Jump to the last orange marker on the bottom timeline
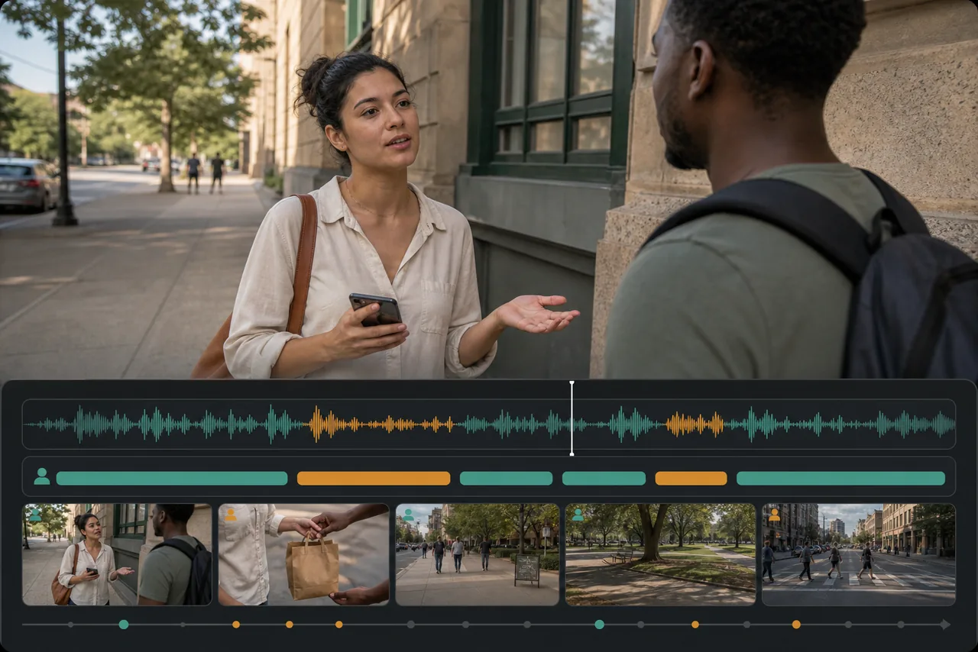Screen dimensions: 978x652 coord(796,625)
